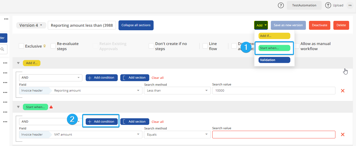356x146 pixels.
Task: Click the help question mark icon
Action: (281, 5)
